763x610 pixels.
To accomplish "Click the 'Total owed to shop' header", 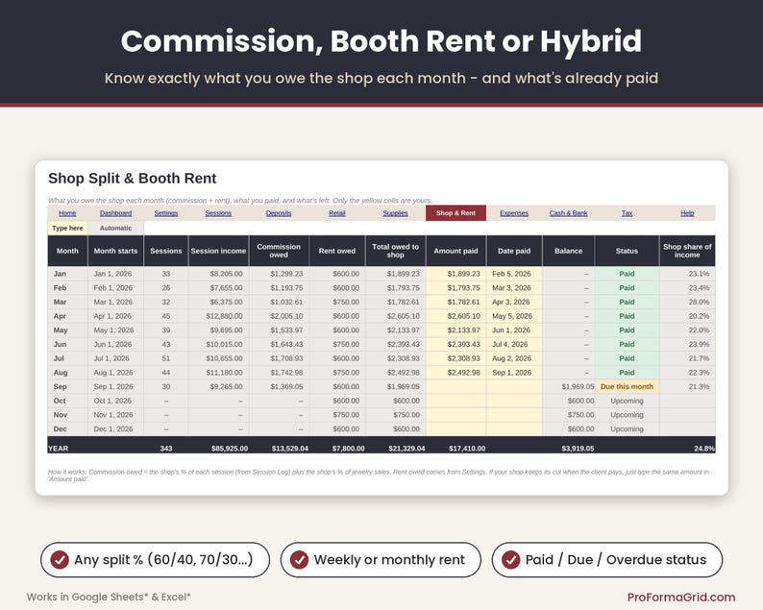I will tap(395, 251).
